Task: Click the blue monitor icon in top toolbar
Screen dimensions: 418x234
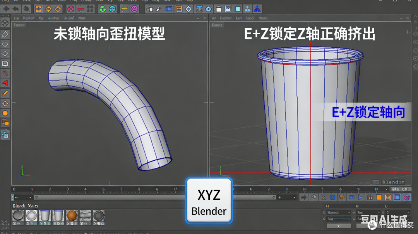Action: pyautogui.click(x=169, y=9)
